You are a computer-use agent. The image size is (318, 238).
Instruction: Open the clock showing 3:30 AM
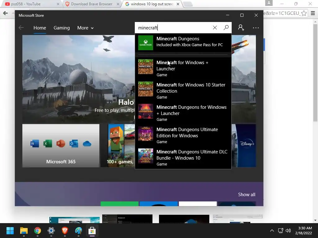(304, 231)
